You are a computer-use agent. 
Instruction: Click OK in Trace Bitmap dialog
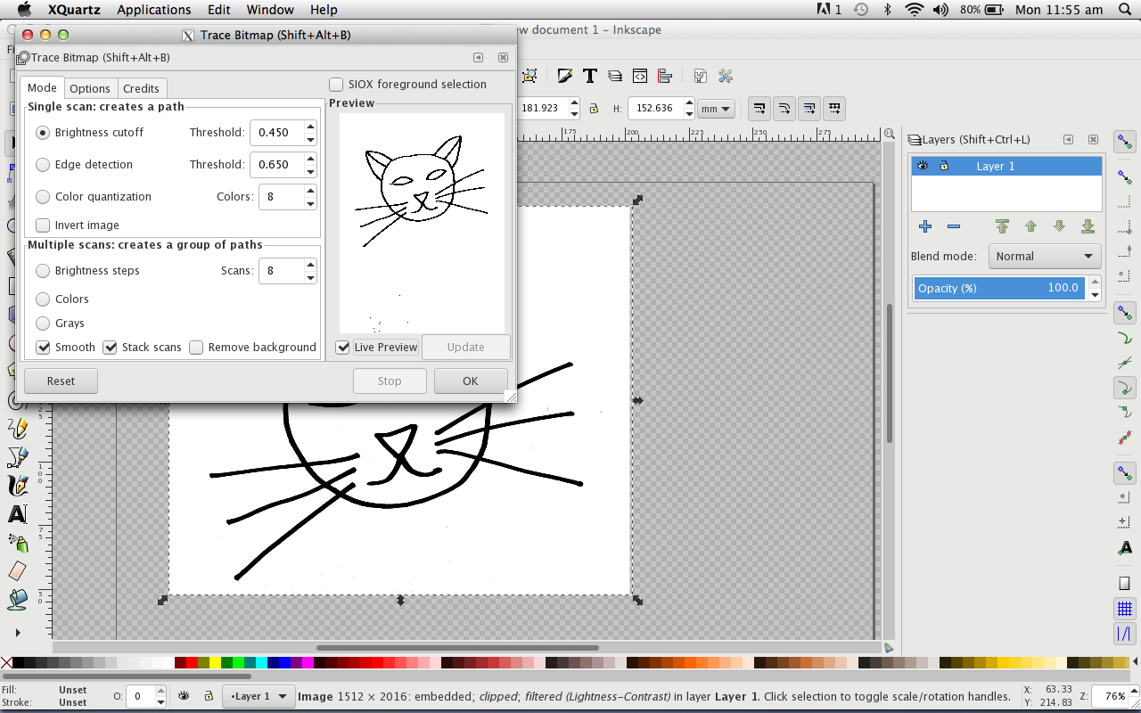pos(471,381)
